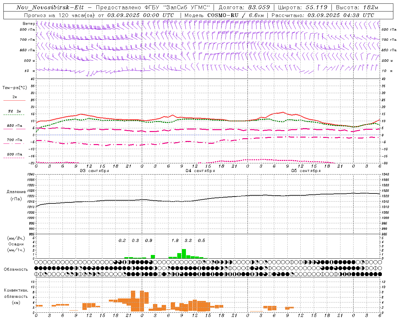This screenshot has height=318, width=398.
Task: Click the 3.2 precipitation total value
Action: (x=188, y=241)
